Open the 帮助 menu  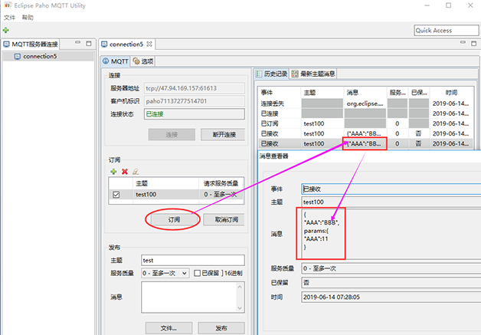28,17
